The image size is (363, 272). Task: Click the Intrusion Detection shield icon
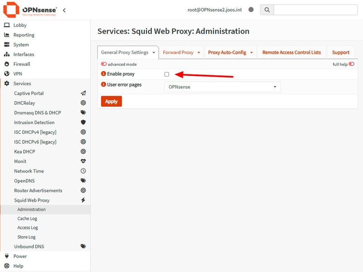click(x=83, y=122)
